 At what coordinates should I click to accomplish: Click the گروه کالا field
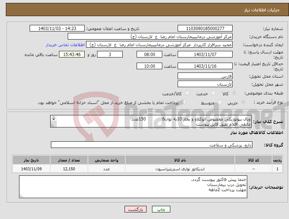coord(152,145)
